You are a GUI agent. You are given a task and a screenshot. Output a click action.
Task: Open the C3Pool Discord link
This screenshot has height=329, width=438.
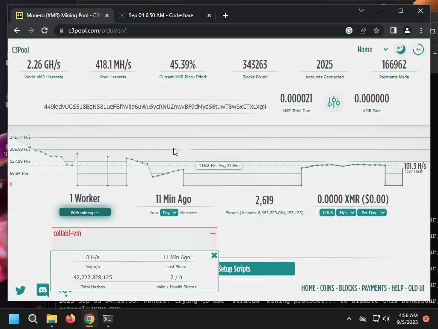(x=43, y=290)
